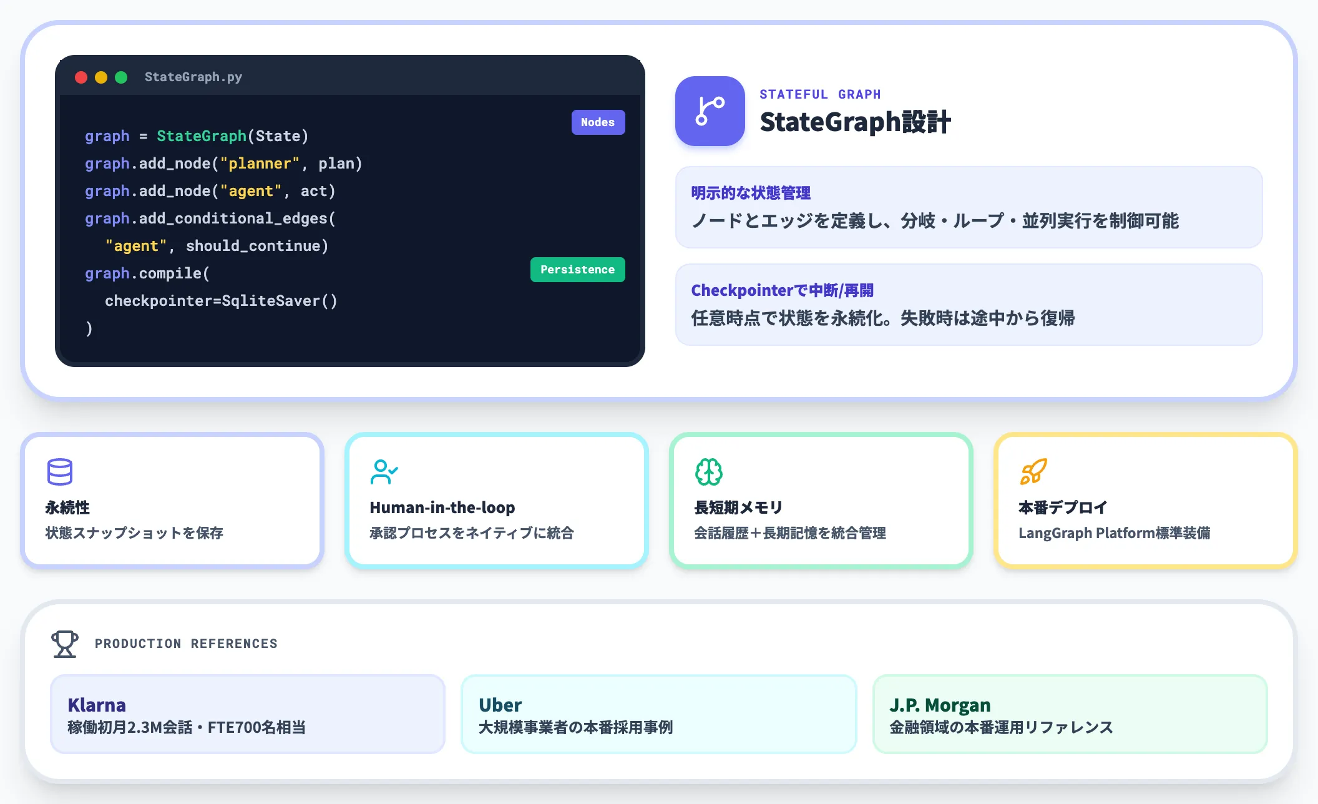The image size is (1318, 804).
Task: Click the Nodes badge in code editor
Action: click(x=598, y=122)
